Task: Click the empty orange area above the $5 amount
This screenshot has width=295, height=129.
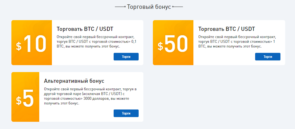Action: (x=25, y=80)
